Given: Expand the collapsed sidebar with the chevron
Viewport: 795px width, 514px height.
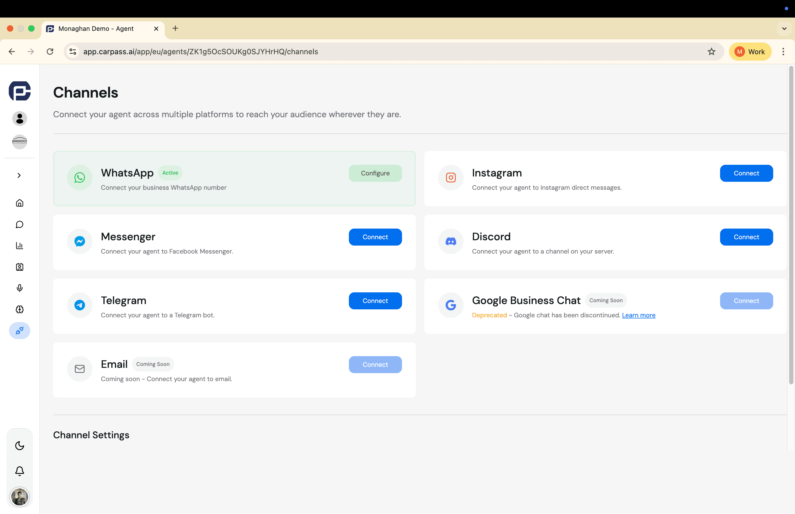Looking at the screenshot, I should point(19,175).
